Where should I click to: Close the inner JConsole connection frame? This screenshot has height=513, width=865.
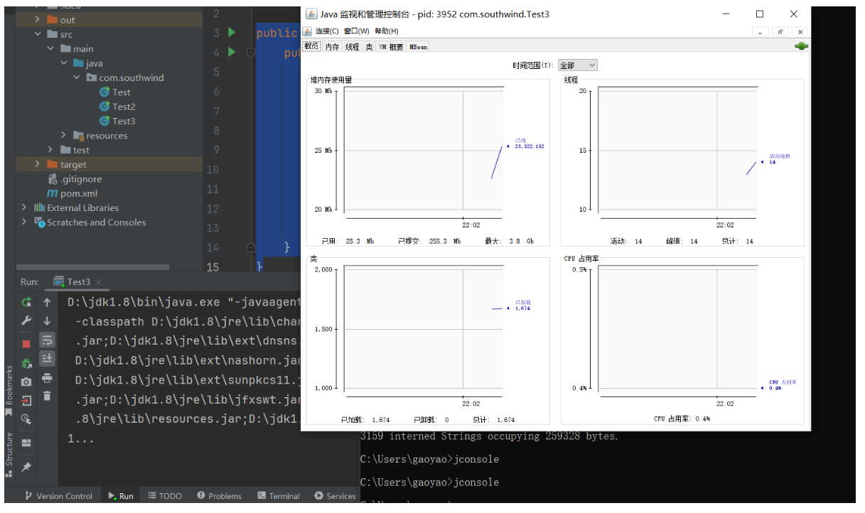800,32
